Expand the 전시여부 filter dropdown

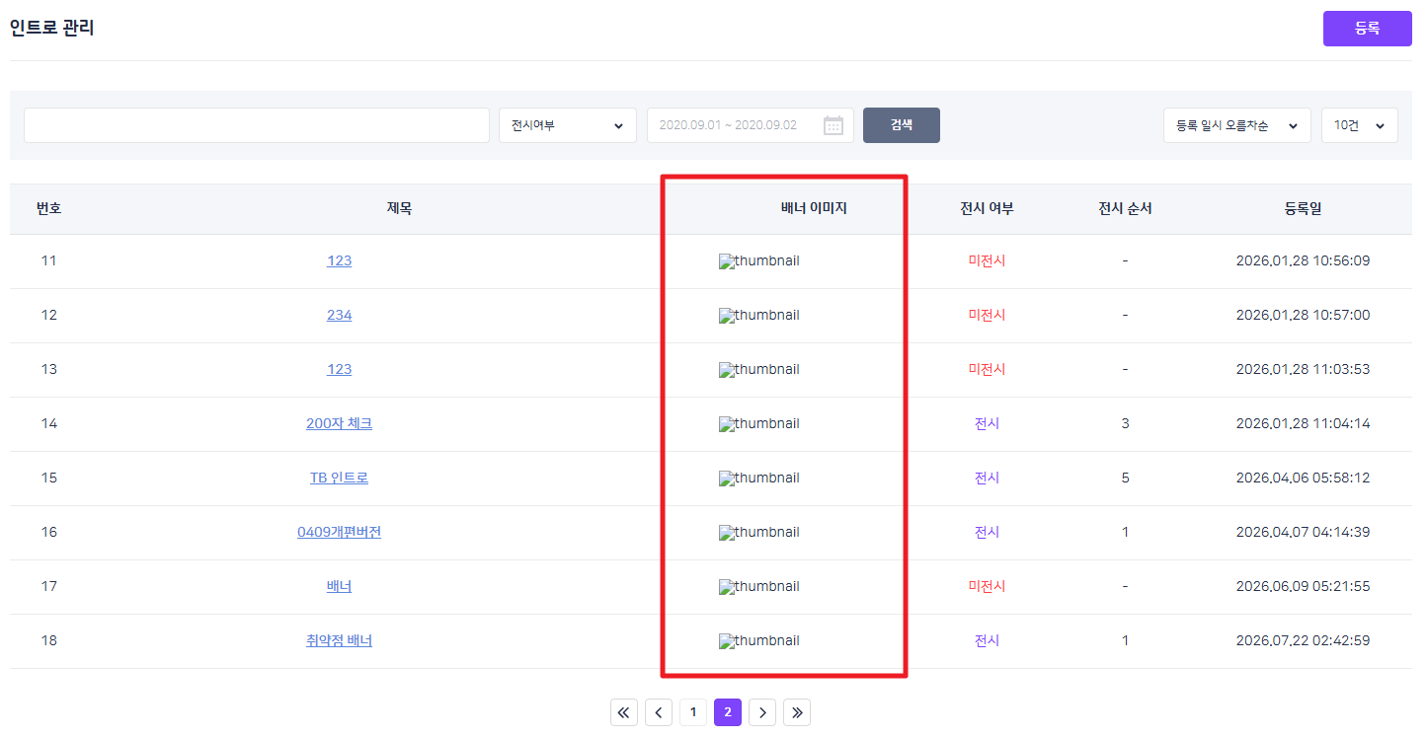tap(568, 125)
